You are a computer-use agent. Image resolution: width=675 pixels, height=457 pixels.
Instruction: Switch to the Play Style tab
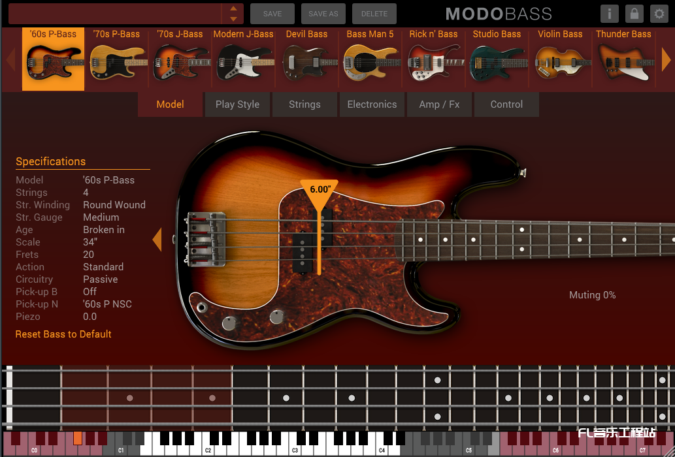coord(237,104)
